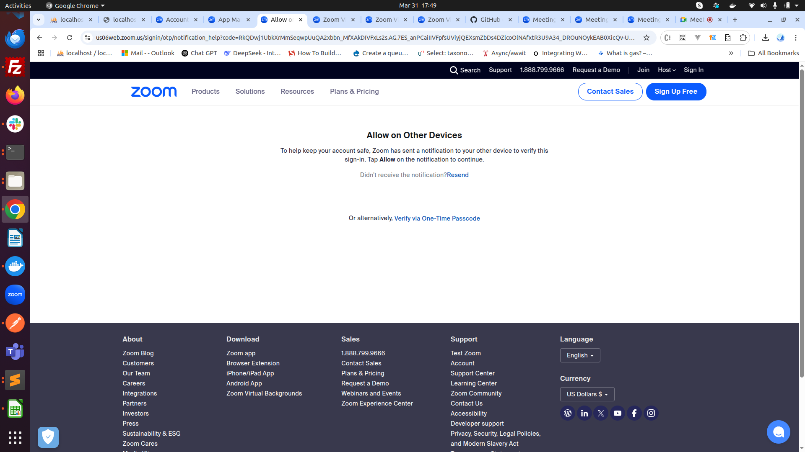Open Zoom app from the dock

15,295
